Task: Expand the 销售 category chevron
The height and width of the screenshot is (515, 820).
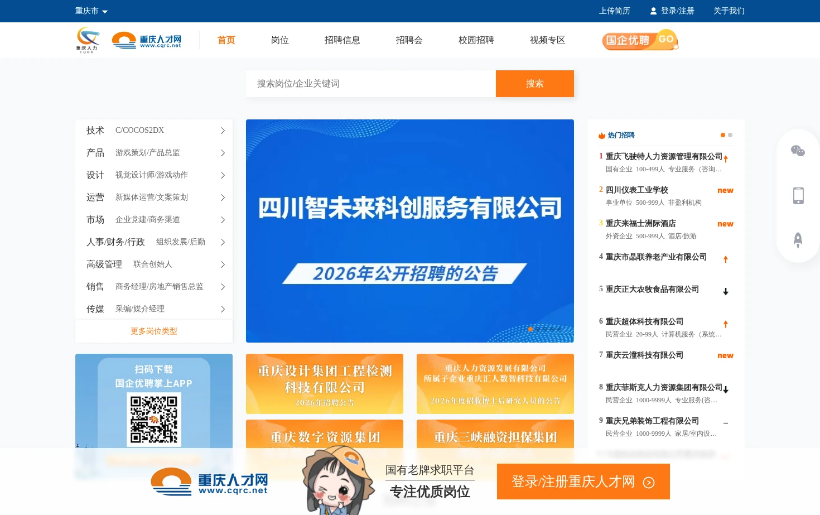Action: pos(223,287)
